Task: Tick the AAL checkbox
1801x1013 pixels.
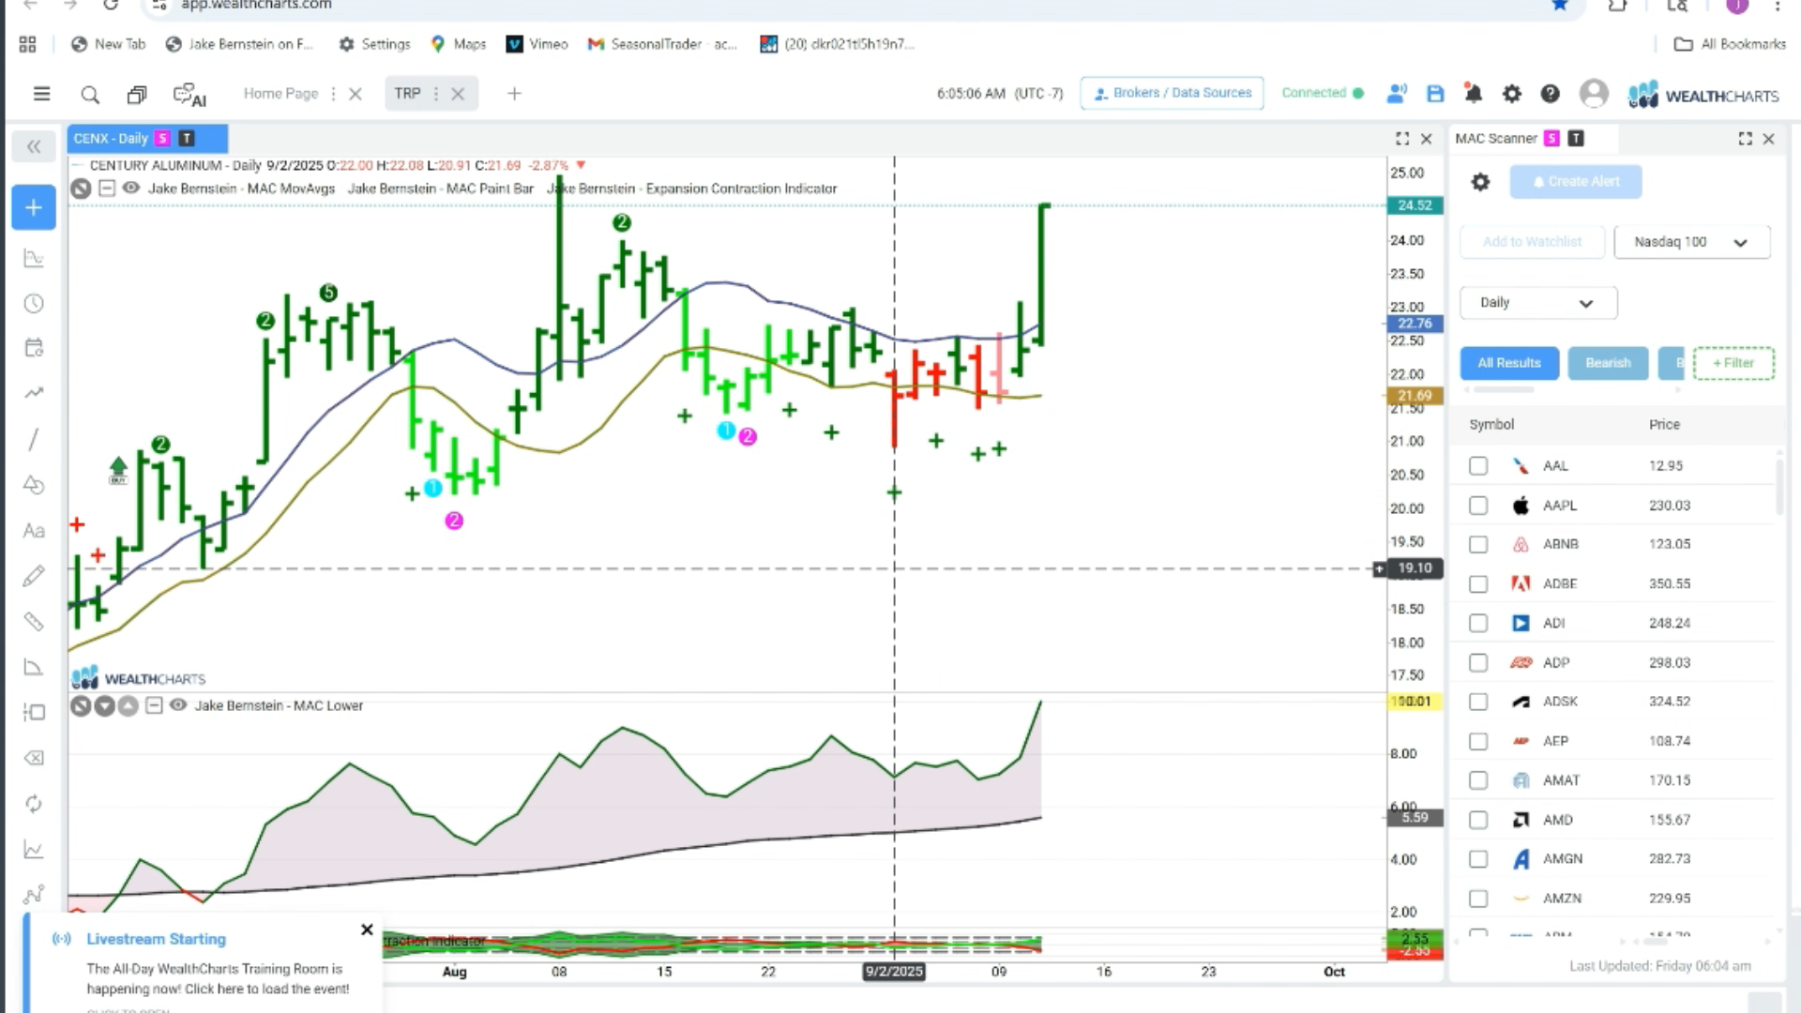Action: tap(1478, 466)
